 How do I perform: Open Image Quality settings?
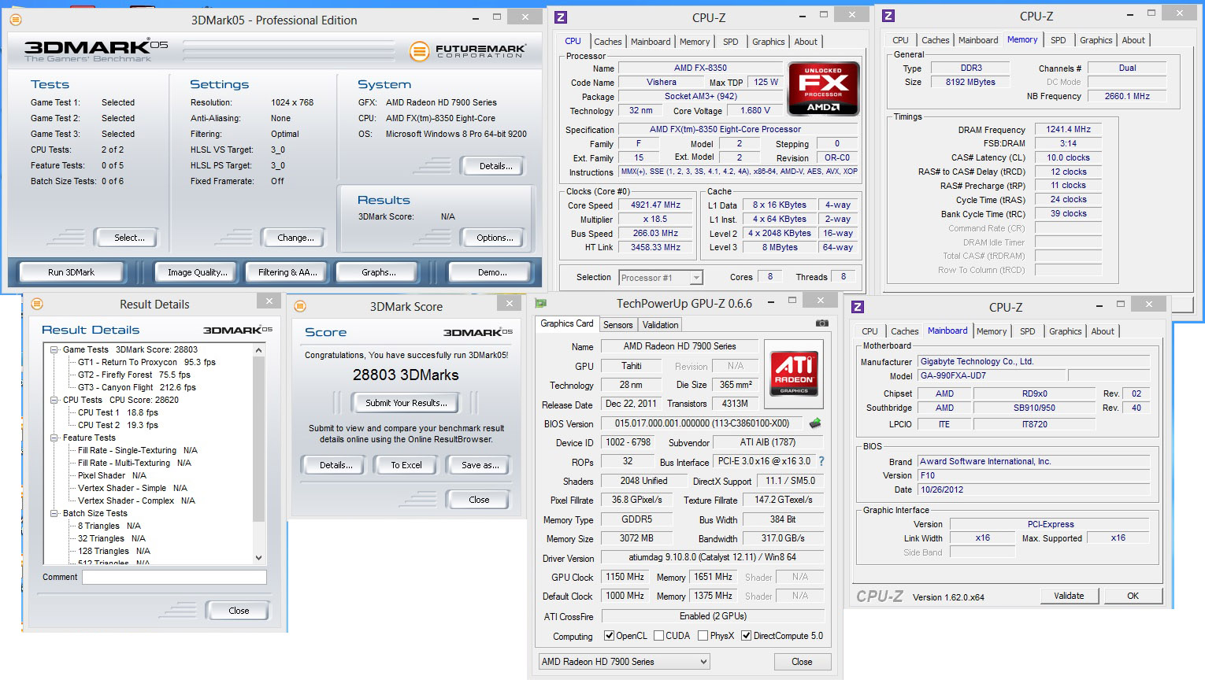pos(197,272)
